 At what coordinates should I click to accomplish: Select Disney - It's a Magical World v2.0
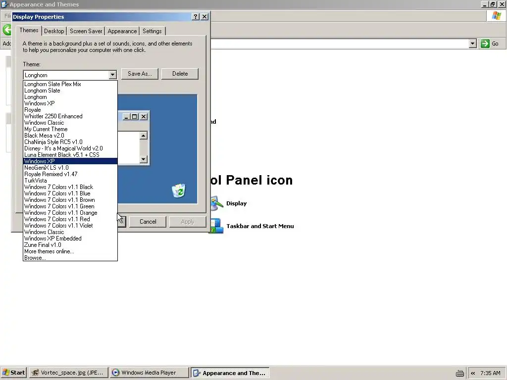(70, 148)
